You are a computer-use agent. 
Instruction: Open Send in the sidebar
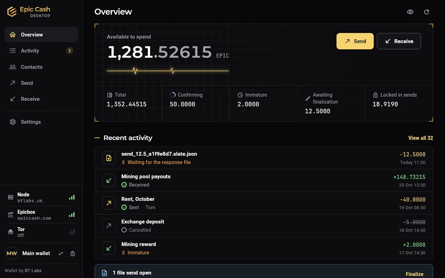(x=41, y=83)
